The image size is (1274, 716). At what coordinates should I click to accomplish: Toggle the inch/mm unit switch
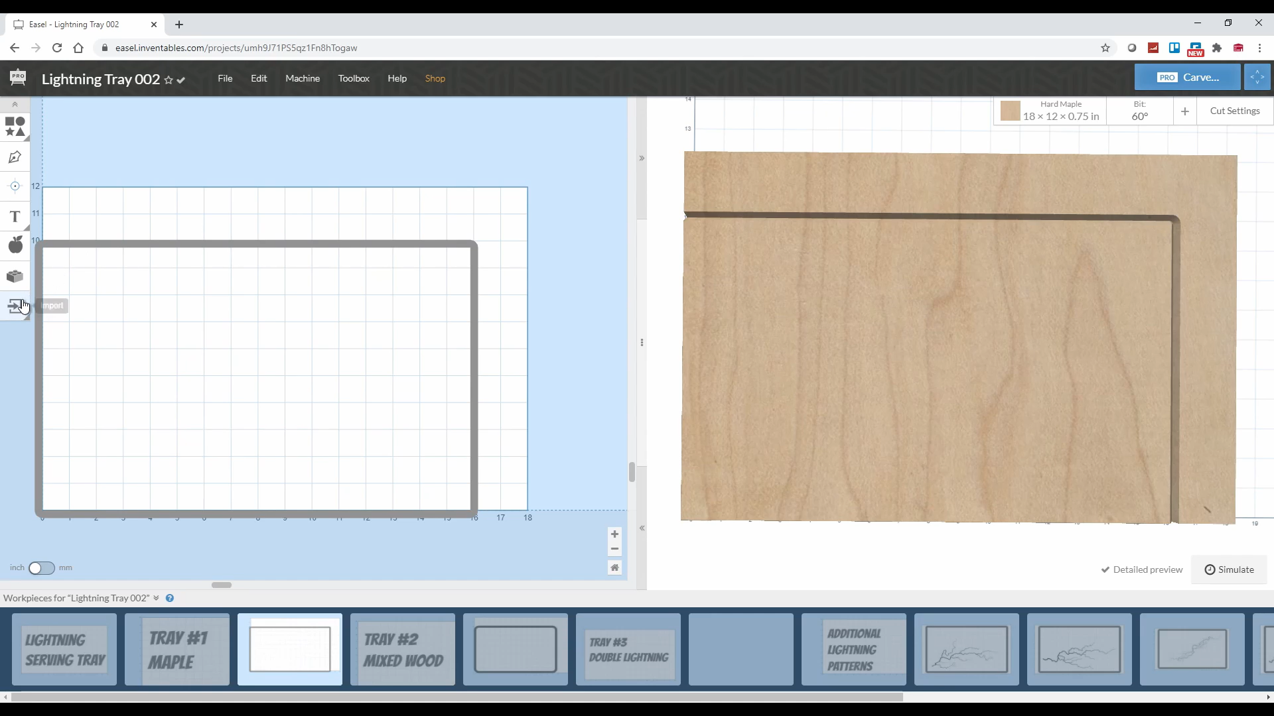pyautogui.click(x=41, y=568)
